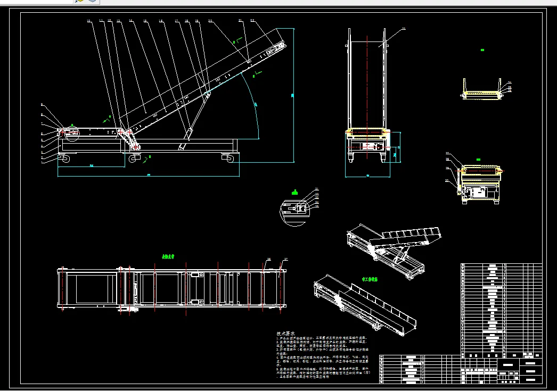Viewport: 557px width, 391px height.
Task: Select the cyan vertical height dimension on side view
Action: point(293,95)
